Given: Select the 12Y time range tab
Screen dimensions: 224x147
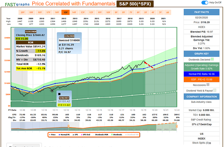Looking at the screenshot, I should click(x=91, y=12).
